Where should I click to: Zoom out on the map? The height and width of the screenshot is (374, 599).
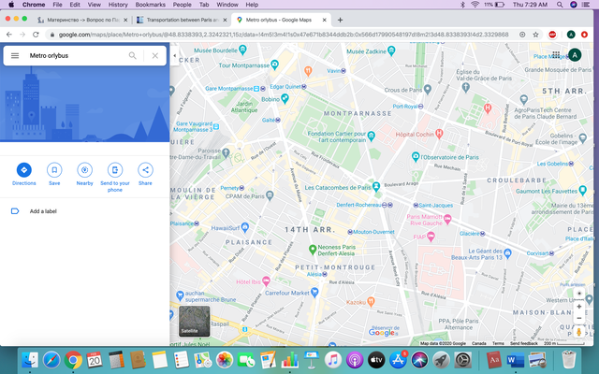click(x=579, y=318)
